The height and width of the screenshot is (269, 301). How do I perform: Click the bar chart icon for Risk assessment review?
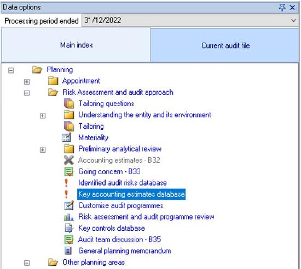[69, 217]
